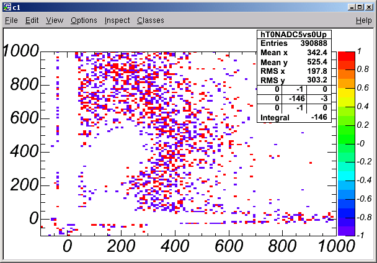Minimize the c1 canvas window
This screenshot has width=377, height=263.
pos(352,7)
